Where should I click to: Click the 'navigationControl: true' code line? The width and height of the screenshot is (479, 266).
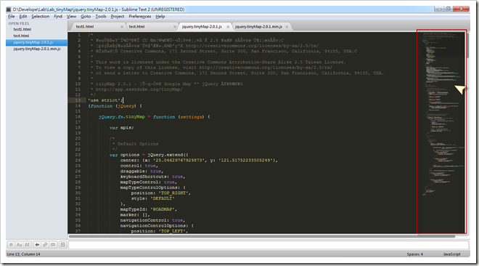point(152,220)
